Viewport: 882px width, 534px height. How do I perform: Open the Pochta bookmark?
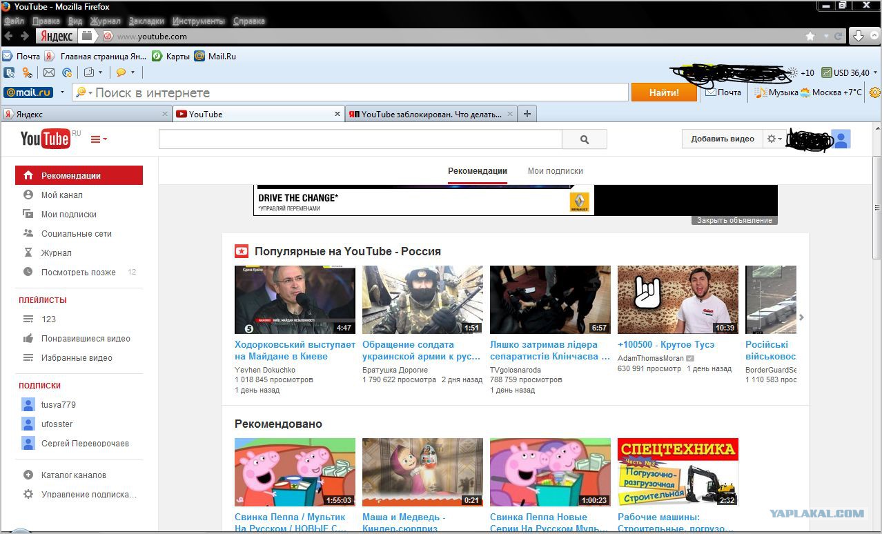(x=21, y=57)
